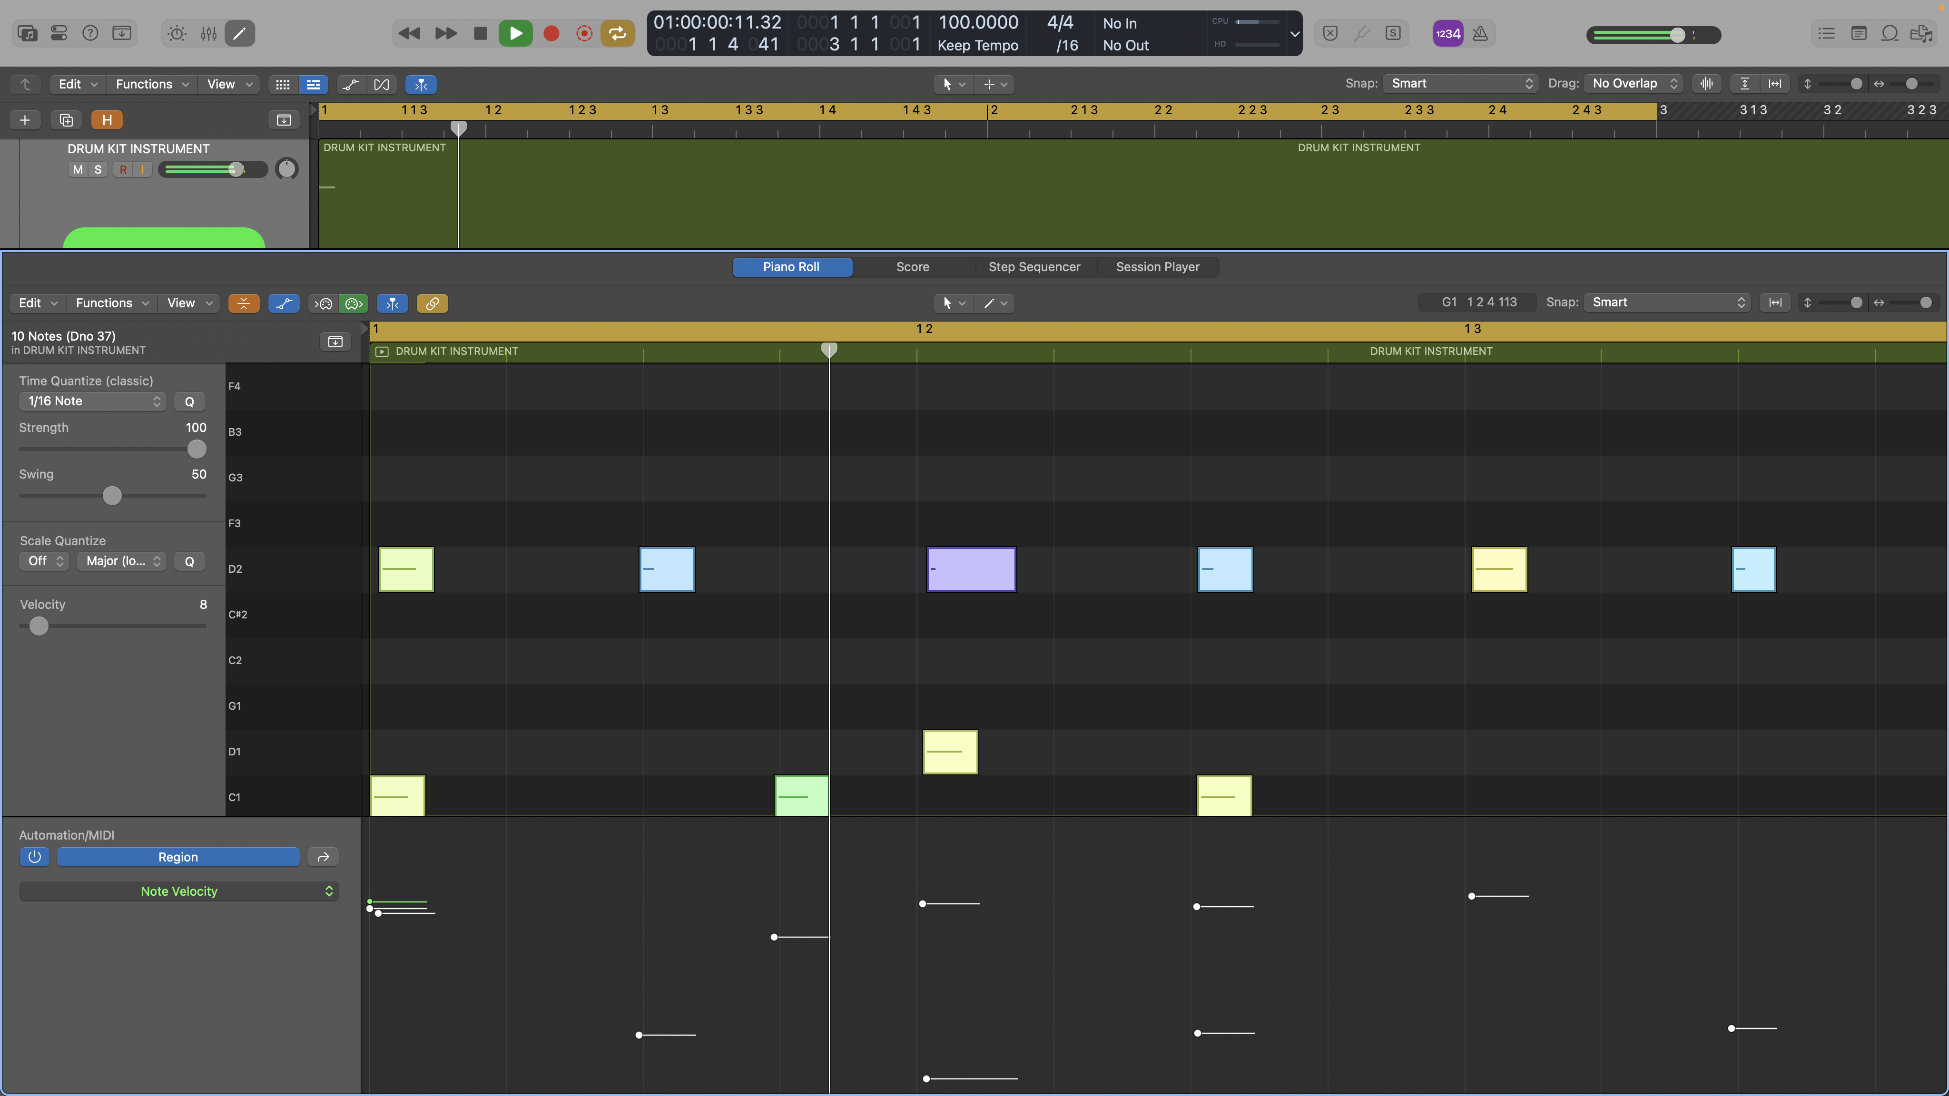The image size is (1949, 1096).
Task: Toggle the Inspector panel icon
Action: point(59,33)
